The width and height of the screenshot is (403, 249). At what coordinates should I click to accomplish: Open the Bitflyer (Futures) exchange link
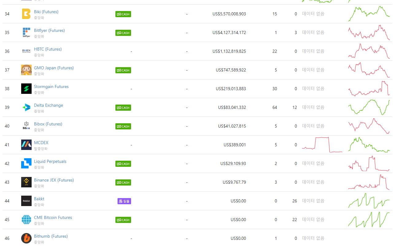pos(49,30)
